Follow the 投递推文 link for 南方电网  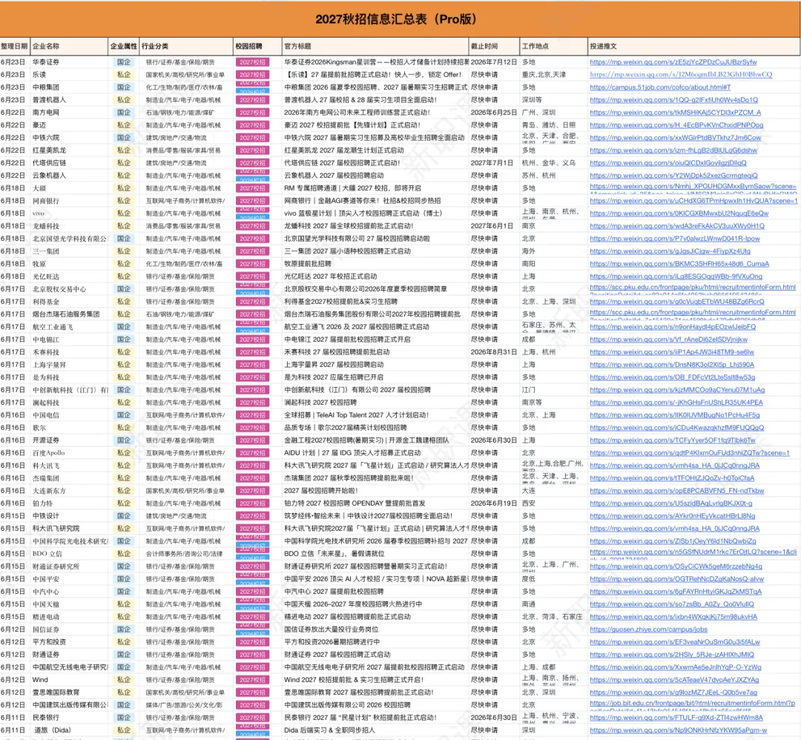point(675,113)
